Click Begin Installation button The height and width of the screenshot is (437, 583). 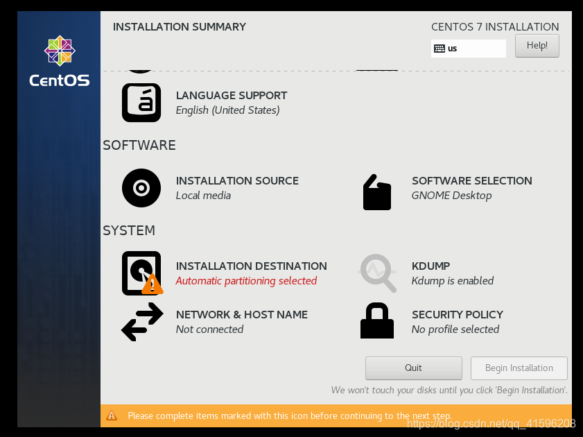click(x=519, y=368)
